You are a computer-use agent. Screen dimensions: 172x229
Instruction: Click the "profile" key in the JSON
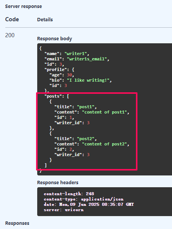click(55, 69)
